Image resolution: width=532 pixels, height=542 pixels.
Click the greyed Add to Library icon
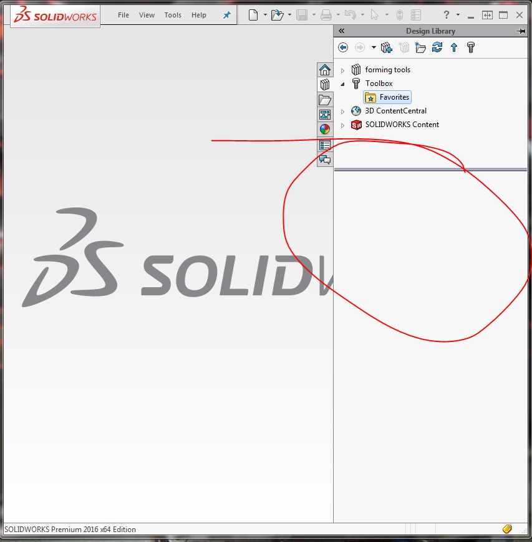tap(404, 47)
